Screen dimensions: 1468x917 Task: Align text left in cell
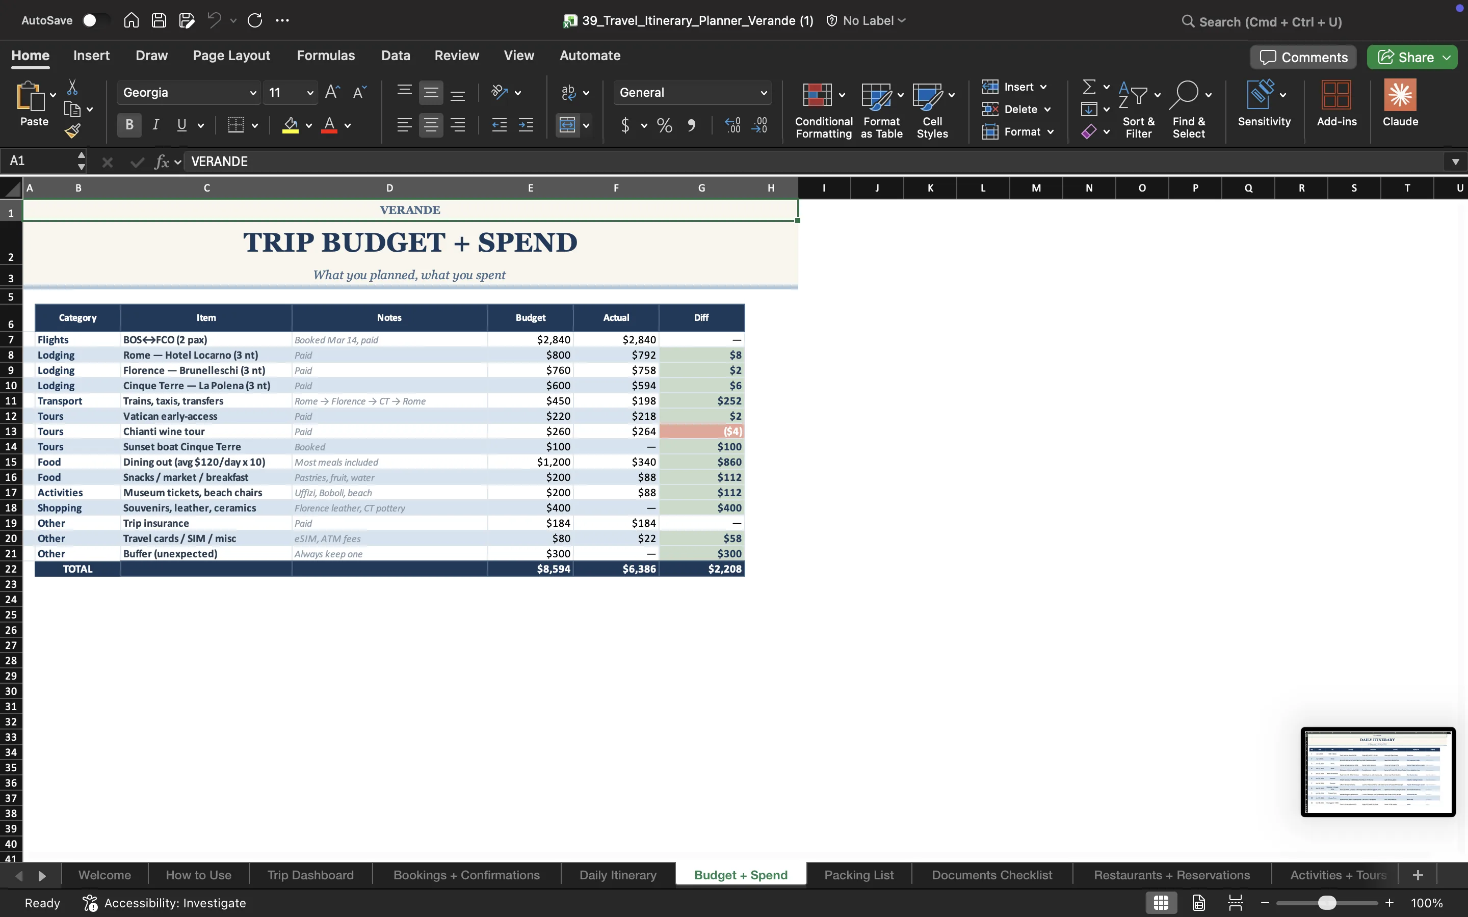(x=404, y=125)
